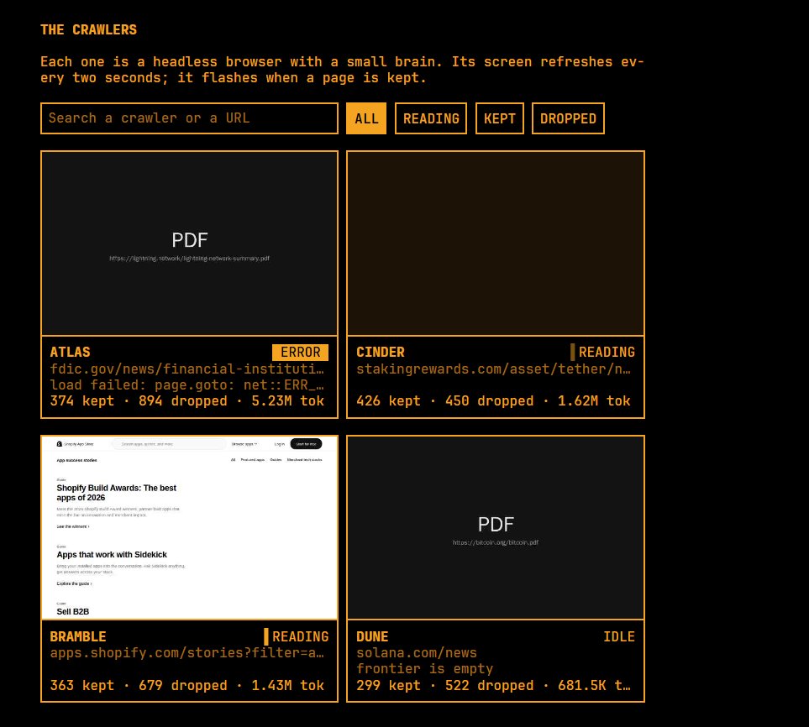Click ATLAS stats 374 kept 894 dropped
This screenshot has height=727, width=809.
pyautogui.click(x=186, y=401)
